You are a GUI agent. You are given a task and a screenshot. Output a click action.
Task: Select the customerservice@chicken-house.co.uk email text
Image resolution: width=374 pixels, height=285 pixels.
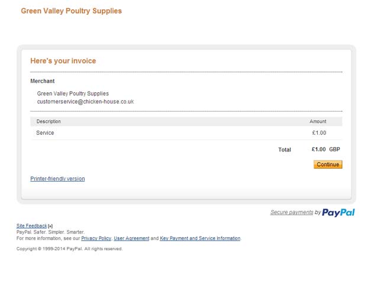pos(85,102)
